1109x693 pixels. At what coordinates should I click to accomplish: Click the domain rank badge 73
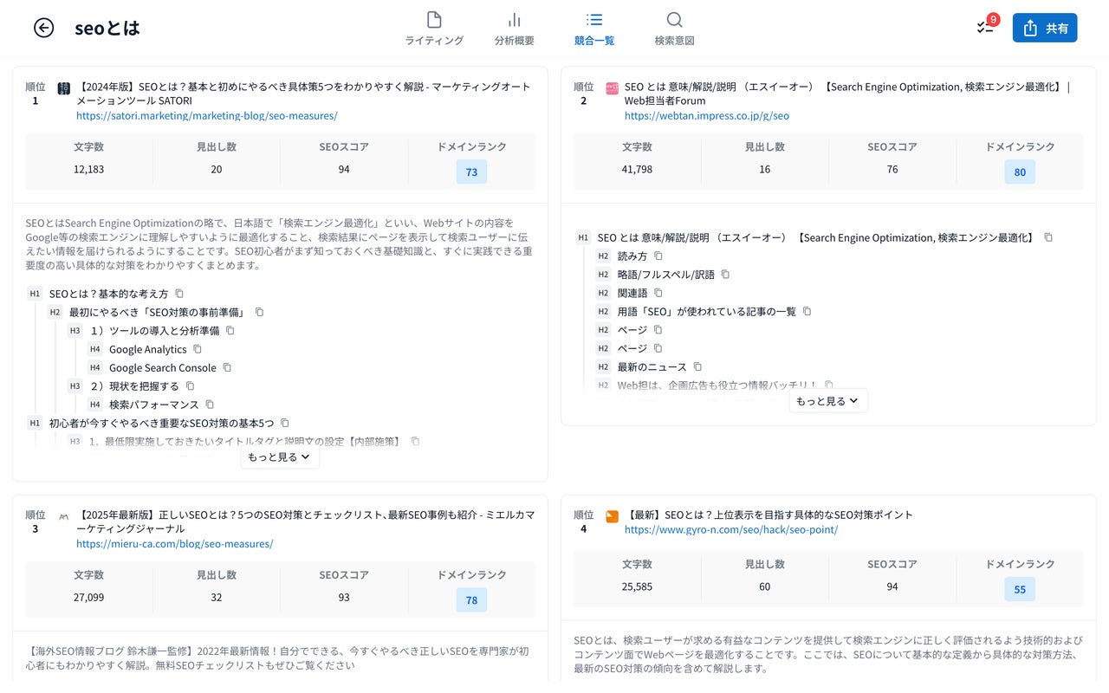(x=471, y=172)
